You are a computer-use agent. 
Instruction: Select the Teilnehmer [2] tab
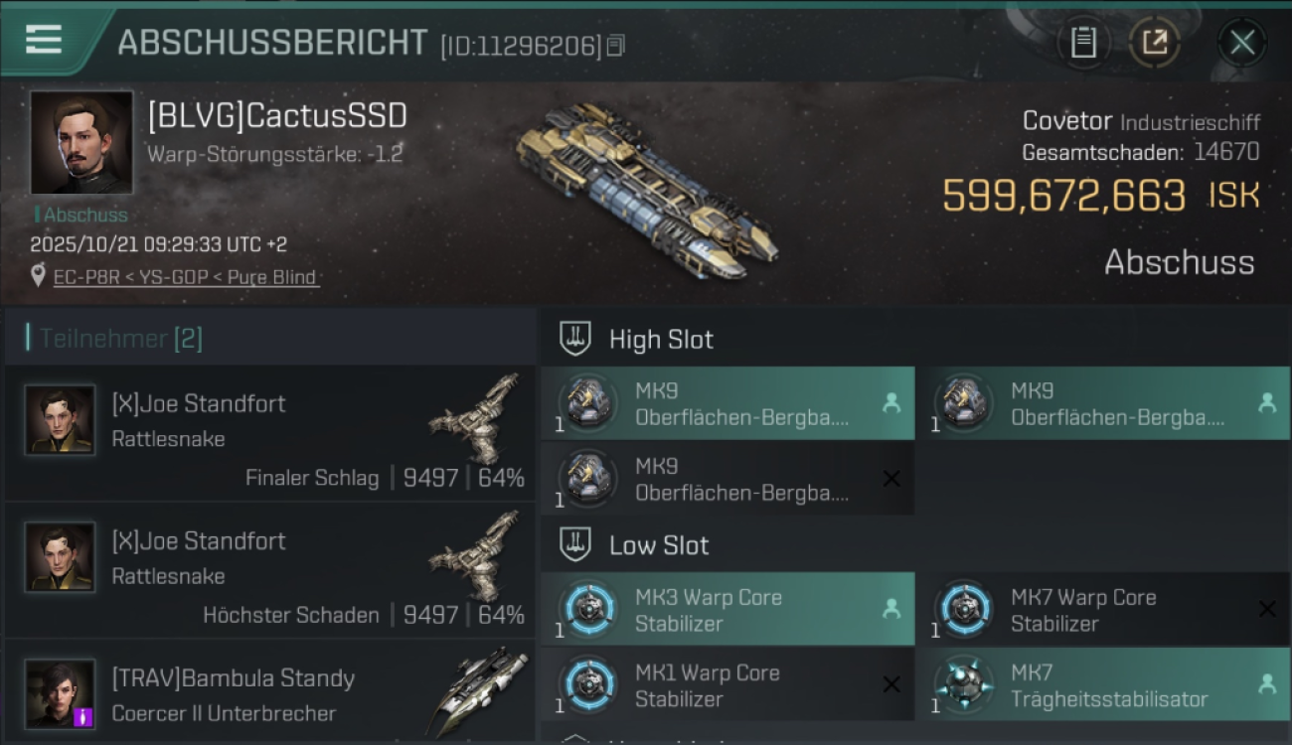pyautogui.click(x=120, y=339)
